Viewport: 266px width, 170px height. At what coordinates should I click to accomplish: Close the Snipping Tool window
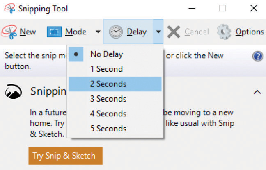(x=254, y=8)
